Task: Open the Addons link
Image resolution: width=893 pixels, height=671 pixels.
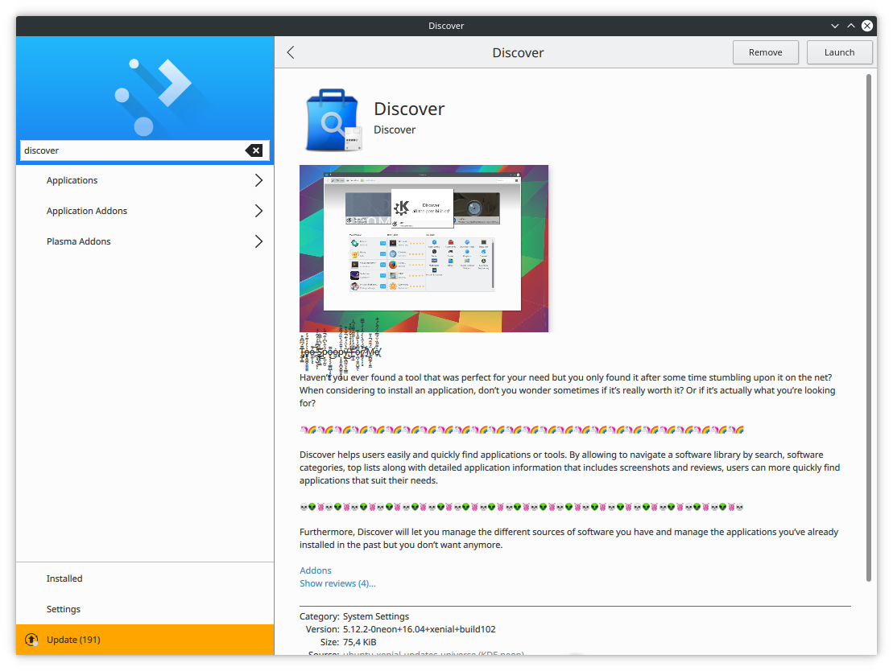Action: [x=316, y=570]
